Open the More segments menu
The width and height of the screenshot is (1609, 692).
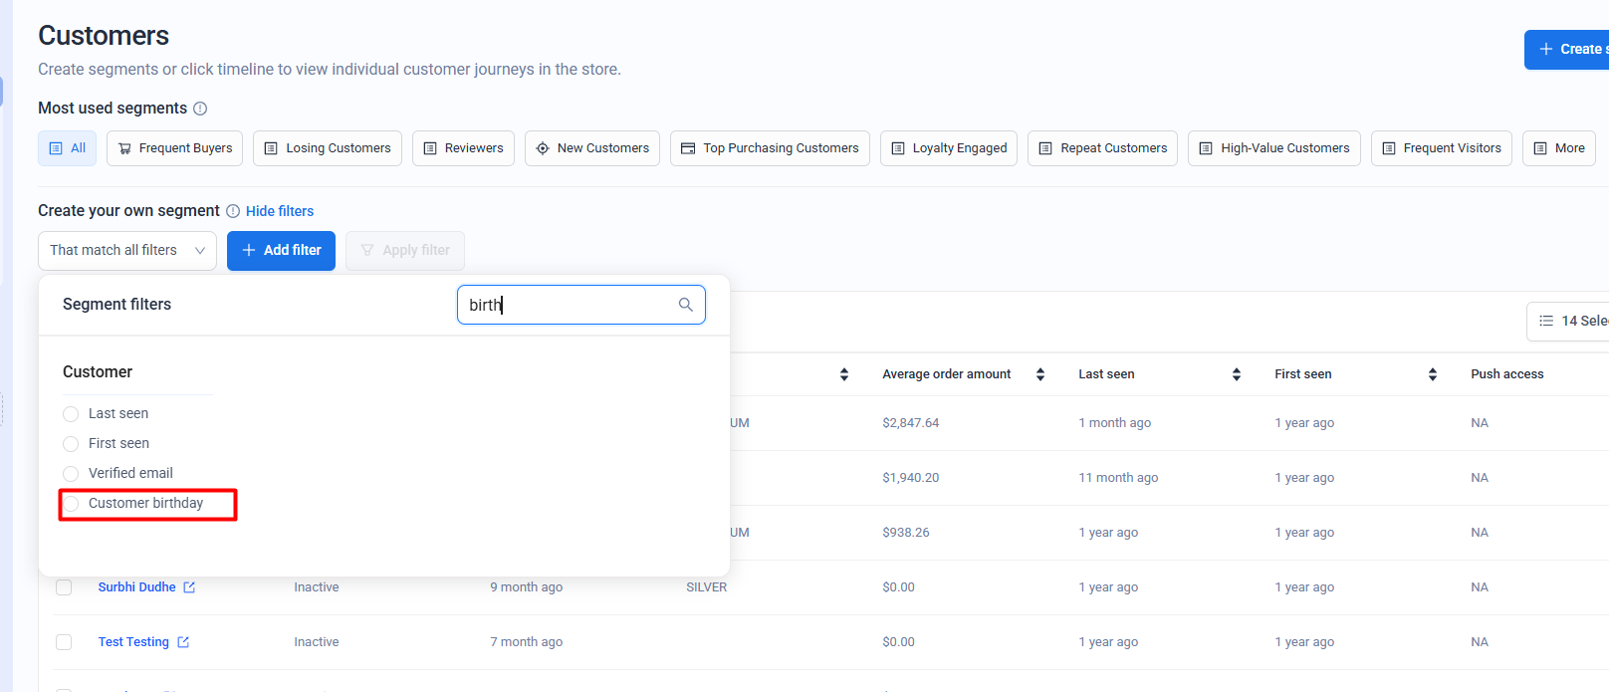[1558, 148]
